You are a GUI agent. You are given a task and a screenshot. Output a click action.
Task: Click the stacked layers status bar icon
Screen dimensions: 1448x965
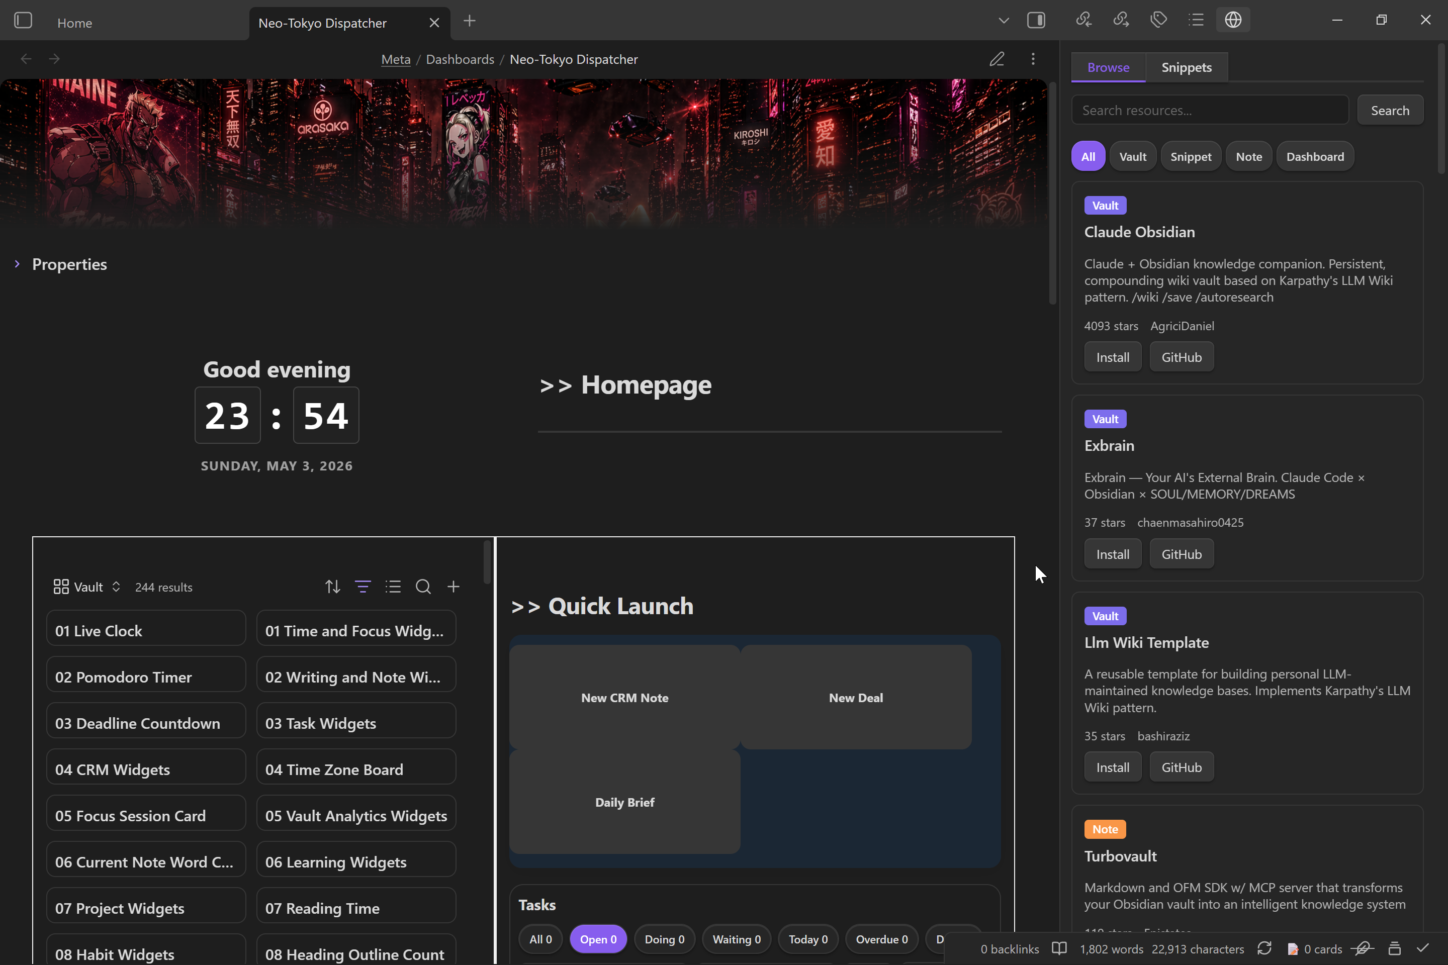point(1394,948)
